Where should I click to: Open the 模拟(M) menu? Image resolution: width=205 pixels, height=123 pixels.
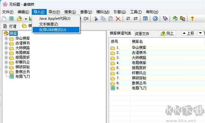[103, 12]
